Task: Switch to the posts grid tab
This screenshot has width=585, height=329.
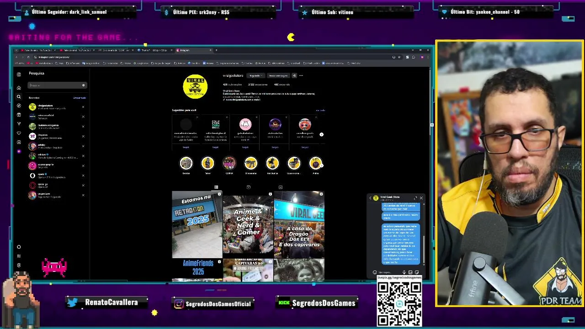Action: (216, 187)
